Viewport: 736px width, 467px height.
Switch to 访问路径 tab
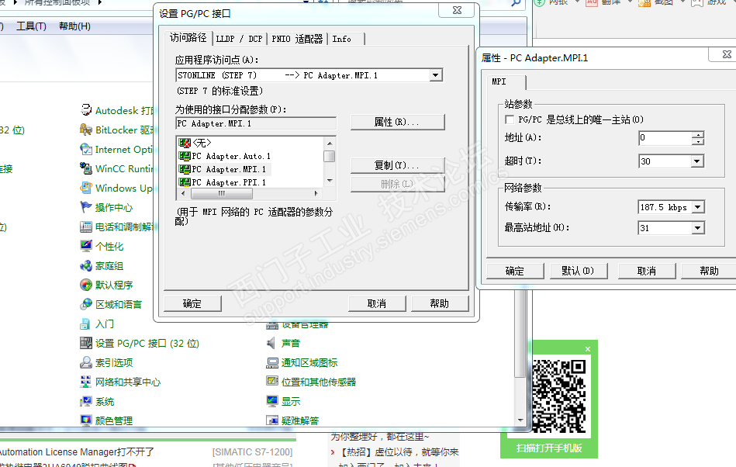pos(188,38)
